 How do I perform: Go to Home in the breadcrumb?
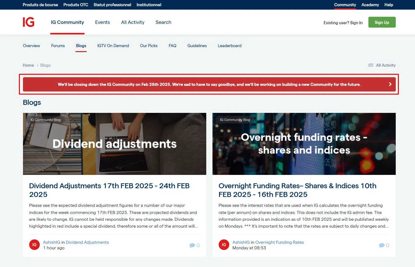pyautogui.click(x=28, y=65)
